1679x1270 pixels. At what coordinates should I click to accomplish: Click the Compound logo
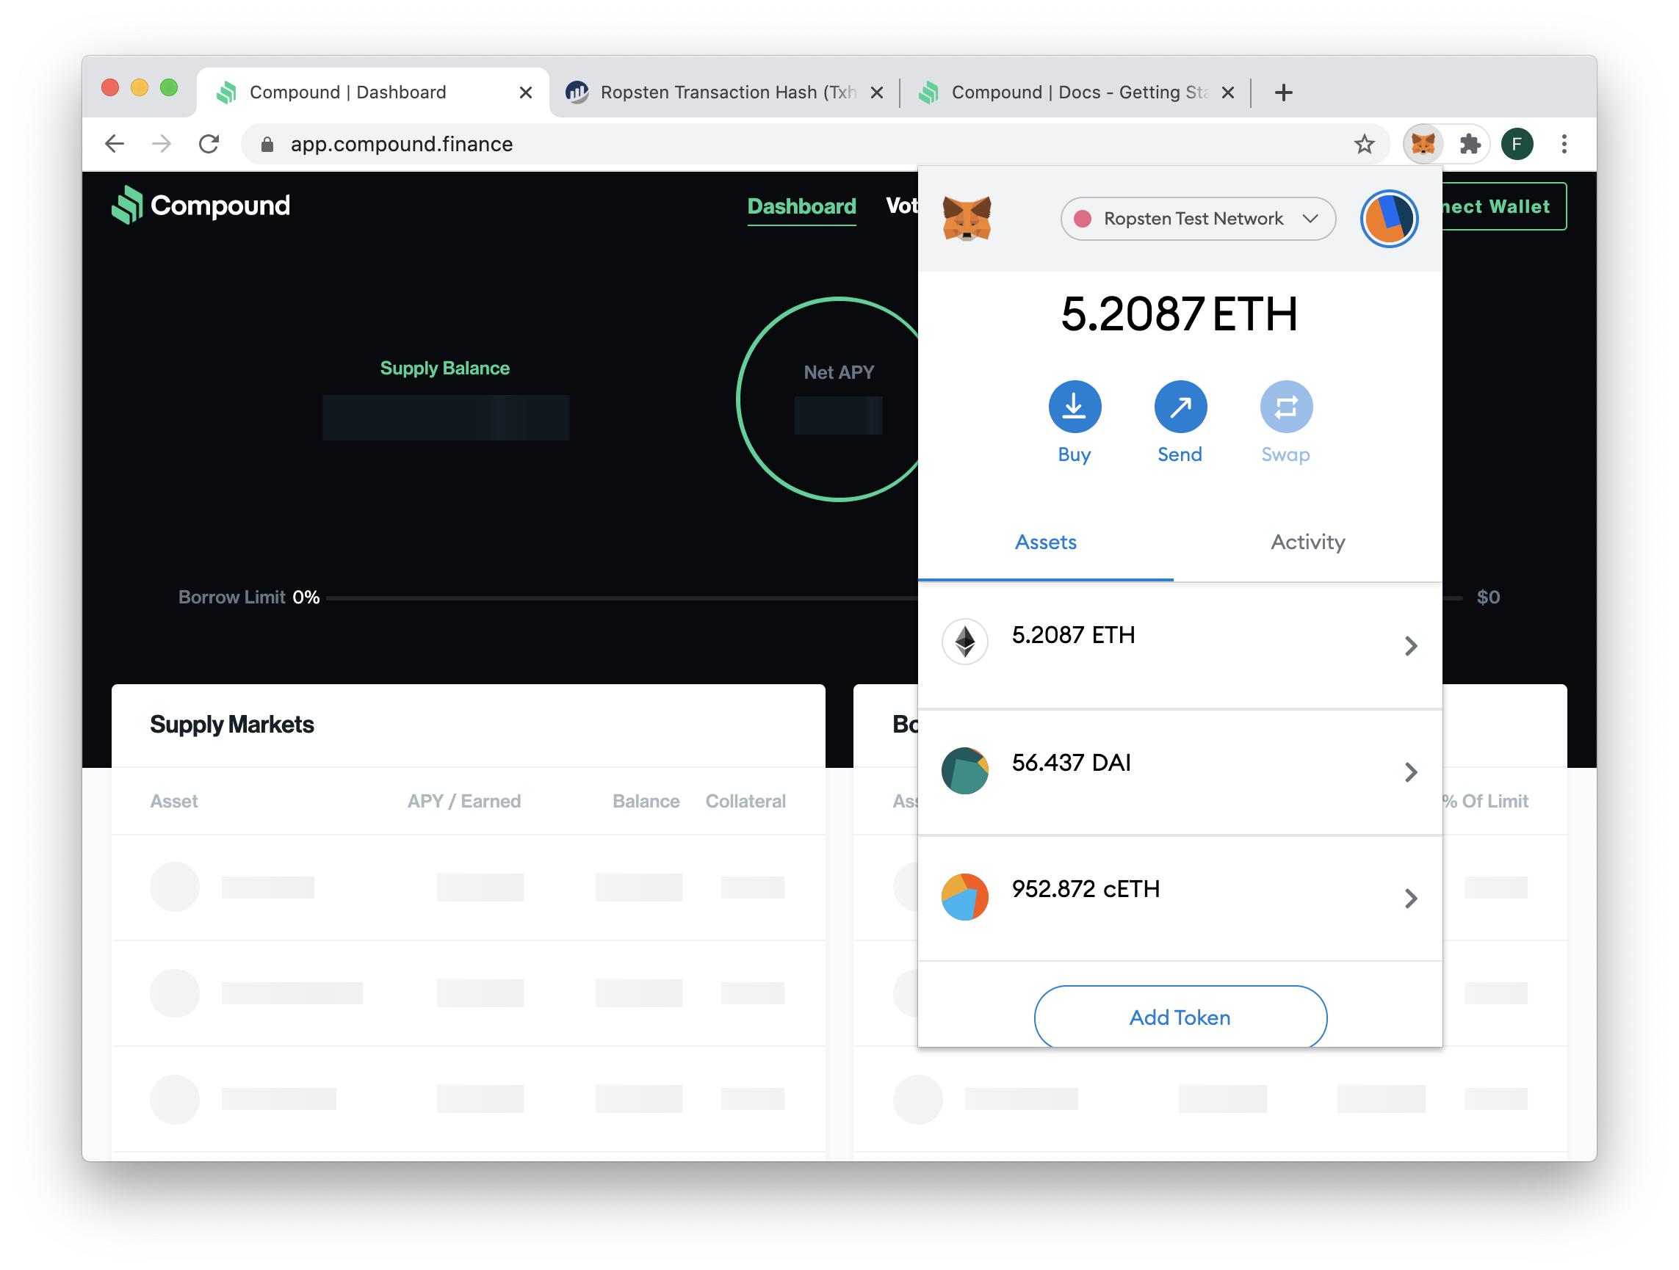tap(201, 206)
